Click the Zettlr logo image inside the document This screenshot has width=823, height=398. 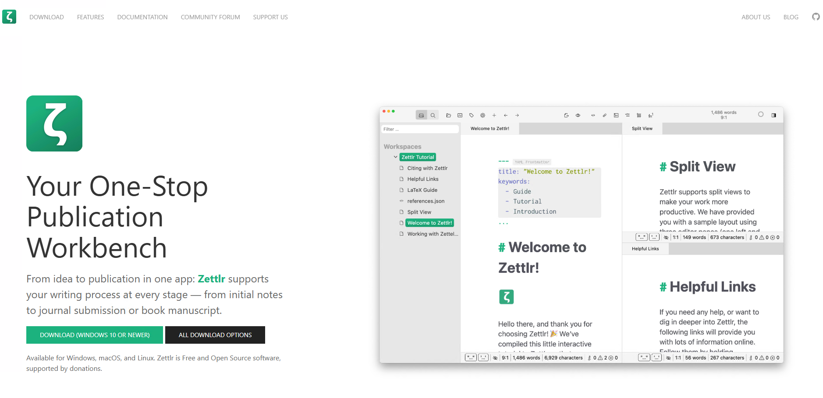(506, 297)
